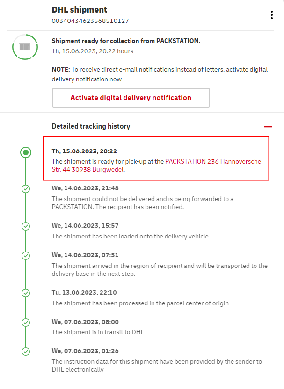Click the checkmark icon for 14.06.2023, 07:51
Viewport: 284px width, 389px height.
[26, 256]
